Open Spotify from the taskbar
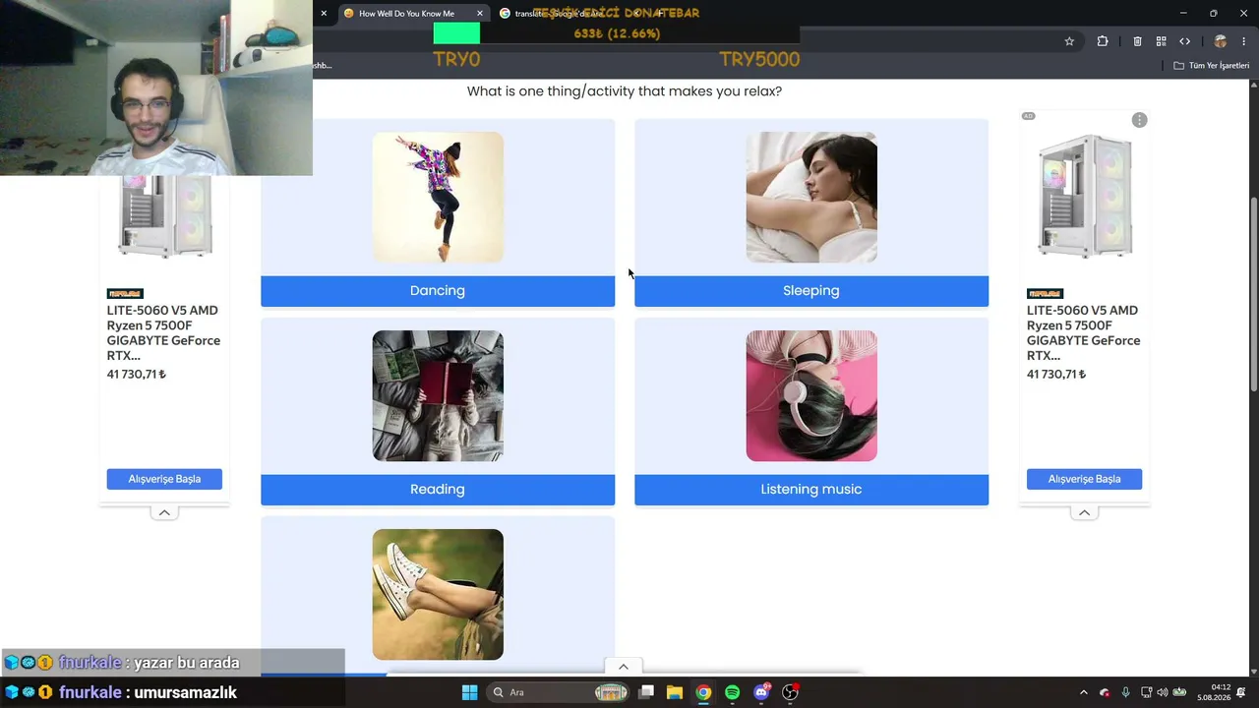The image size is (1259, 708). [732, 692]
